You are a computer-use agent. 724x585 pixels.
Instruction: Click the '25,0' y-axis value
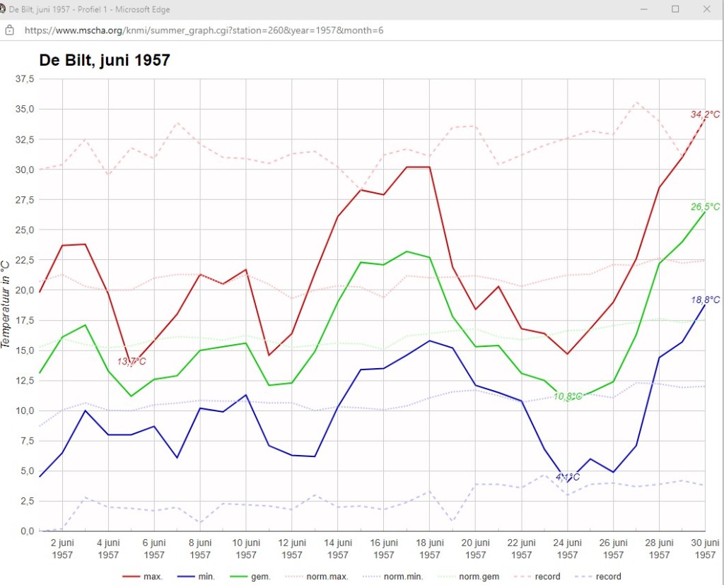[25, 230]
